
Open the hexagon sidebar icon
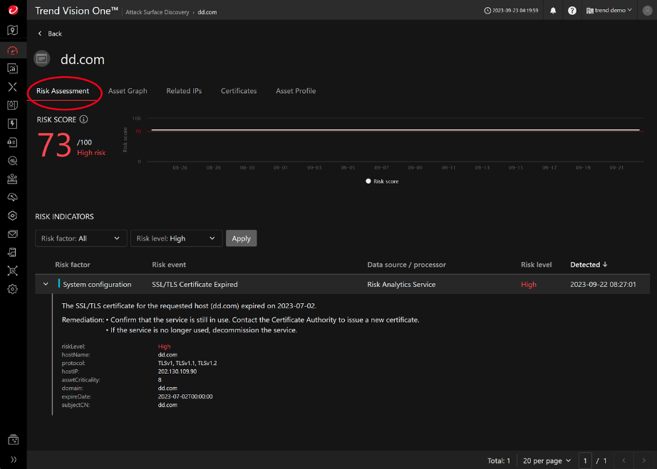tap(12, 215)
